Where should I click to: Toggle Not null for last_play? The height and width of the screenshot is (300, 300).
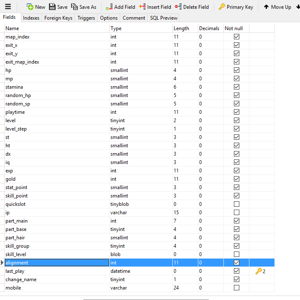coord(236,271)
